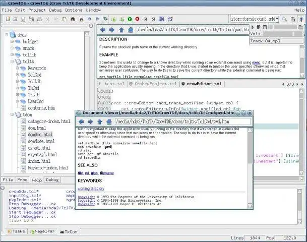Click the forward arrow in main help pane
This screenshot has height=242, width=307.
(111, 30)
